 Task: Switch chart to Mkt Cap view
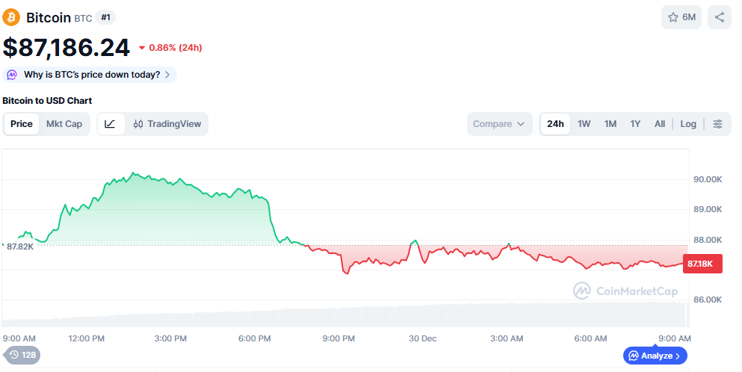click(64, 124)
